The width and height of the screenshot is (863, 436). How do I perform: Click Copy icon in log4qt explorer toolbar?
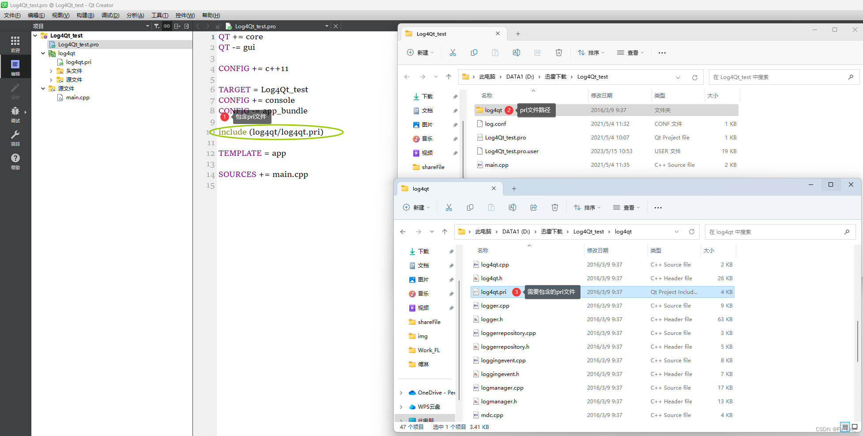[470, 207]
